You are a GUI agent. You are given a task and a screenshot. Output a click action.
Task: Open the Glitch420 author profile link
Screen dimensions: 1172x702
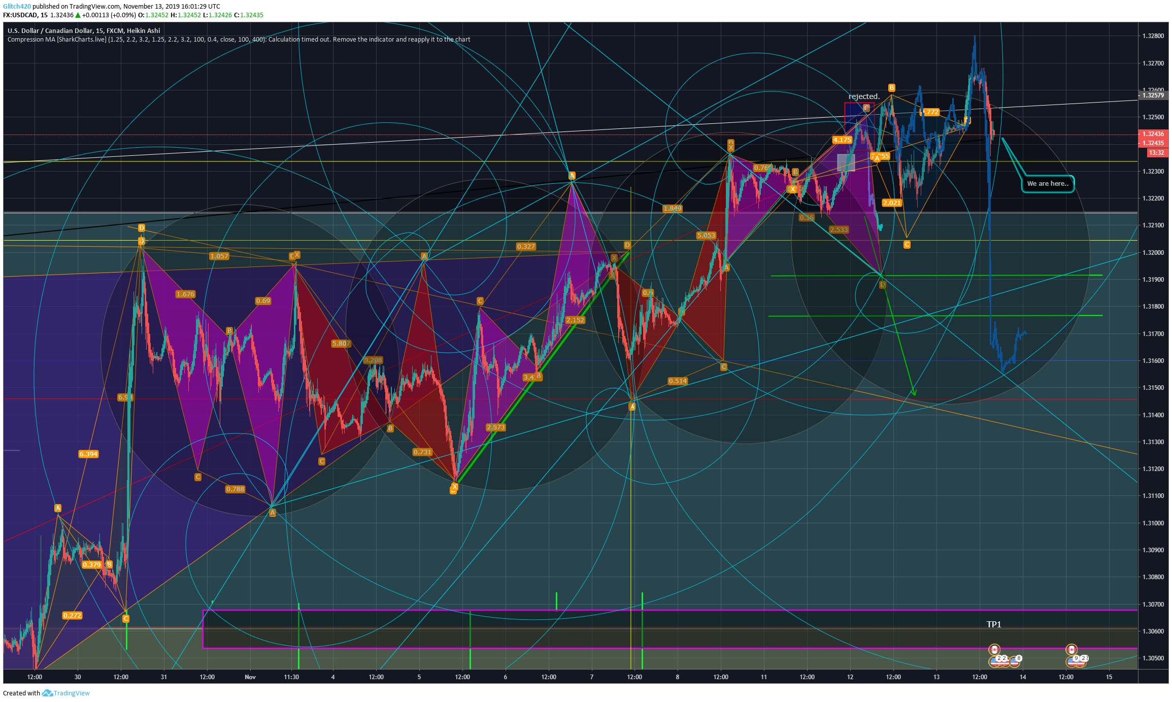click(17, 7)
